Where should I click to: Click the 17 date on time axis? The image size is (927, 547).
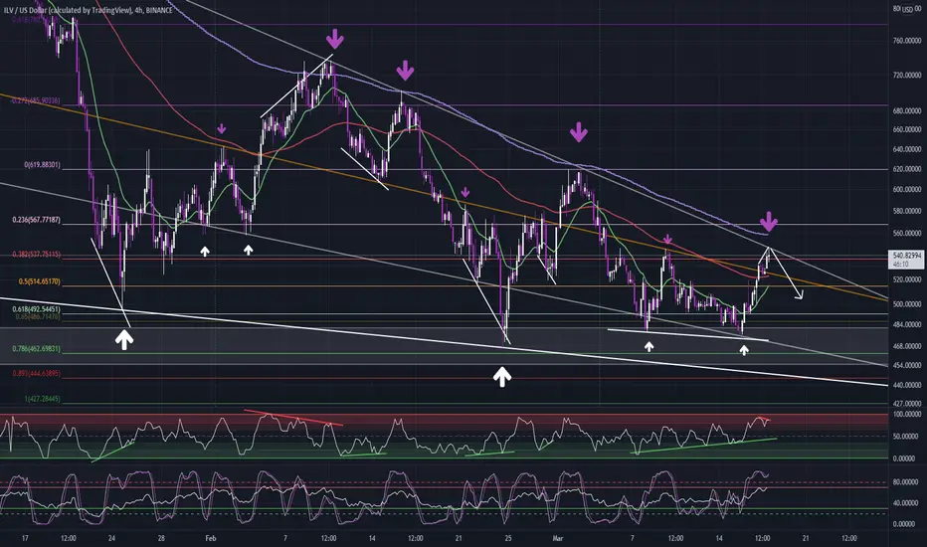25,539
